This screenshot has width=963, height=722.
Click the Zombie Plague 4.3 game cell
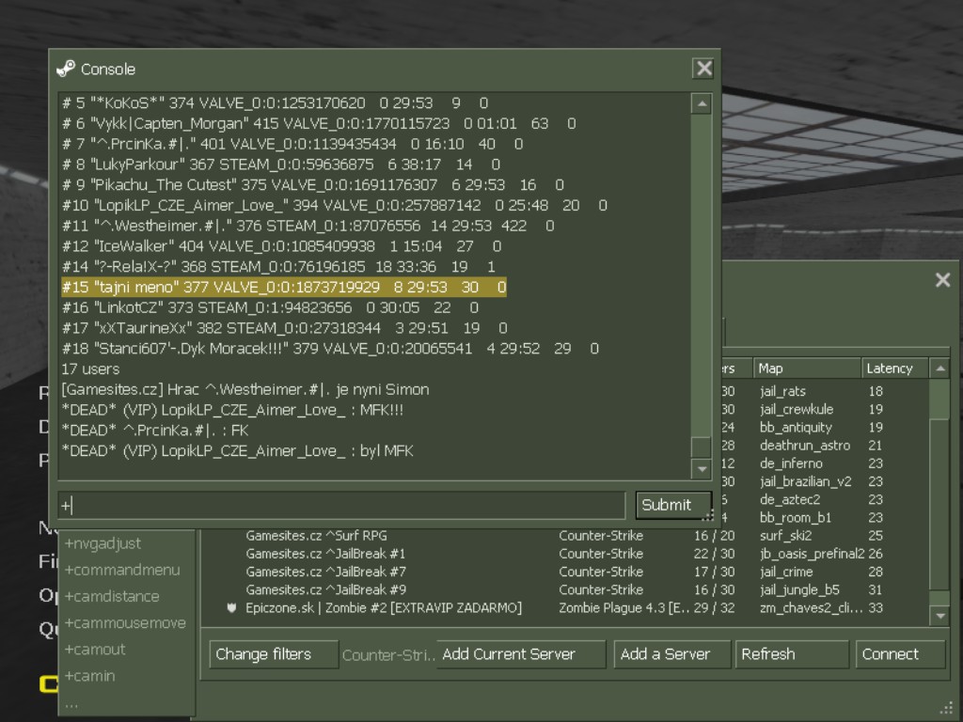tap(624, 608)
